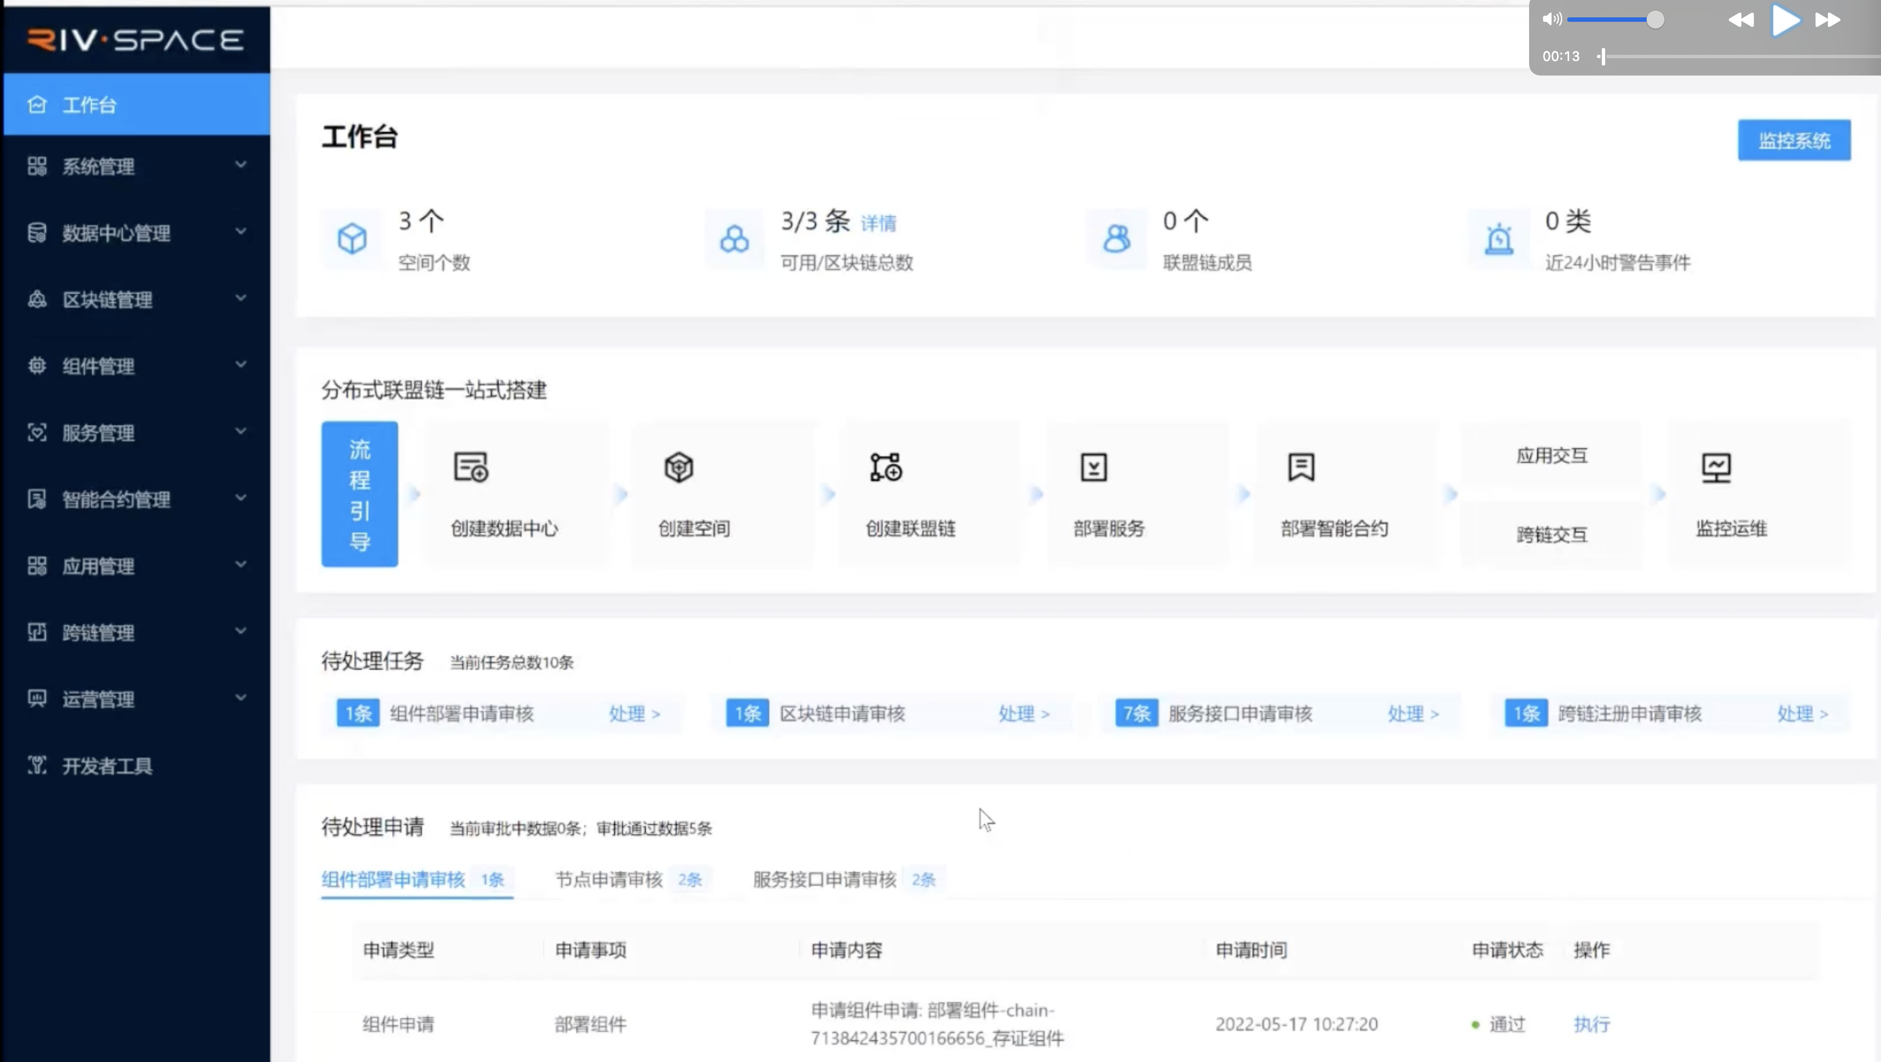Click the 应用管理 icon
1881x1062 pixels.
pos(37,565)
